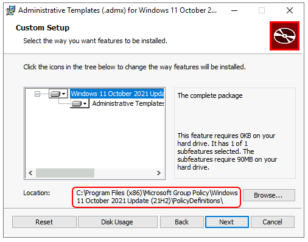Close the setup window
308x242 pixels.
coord(290,10)
